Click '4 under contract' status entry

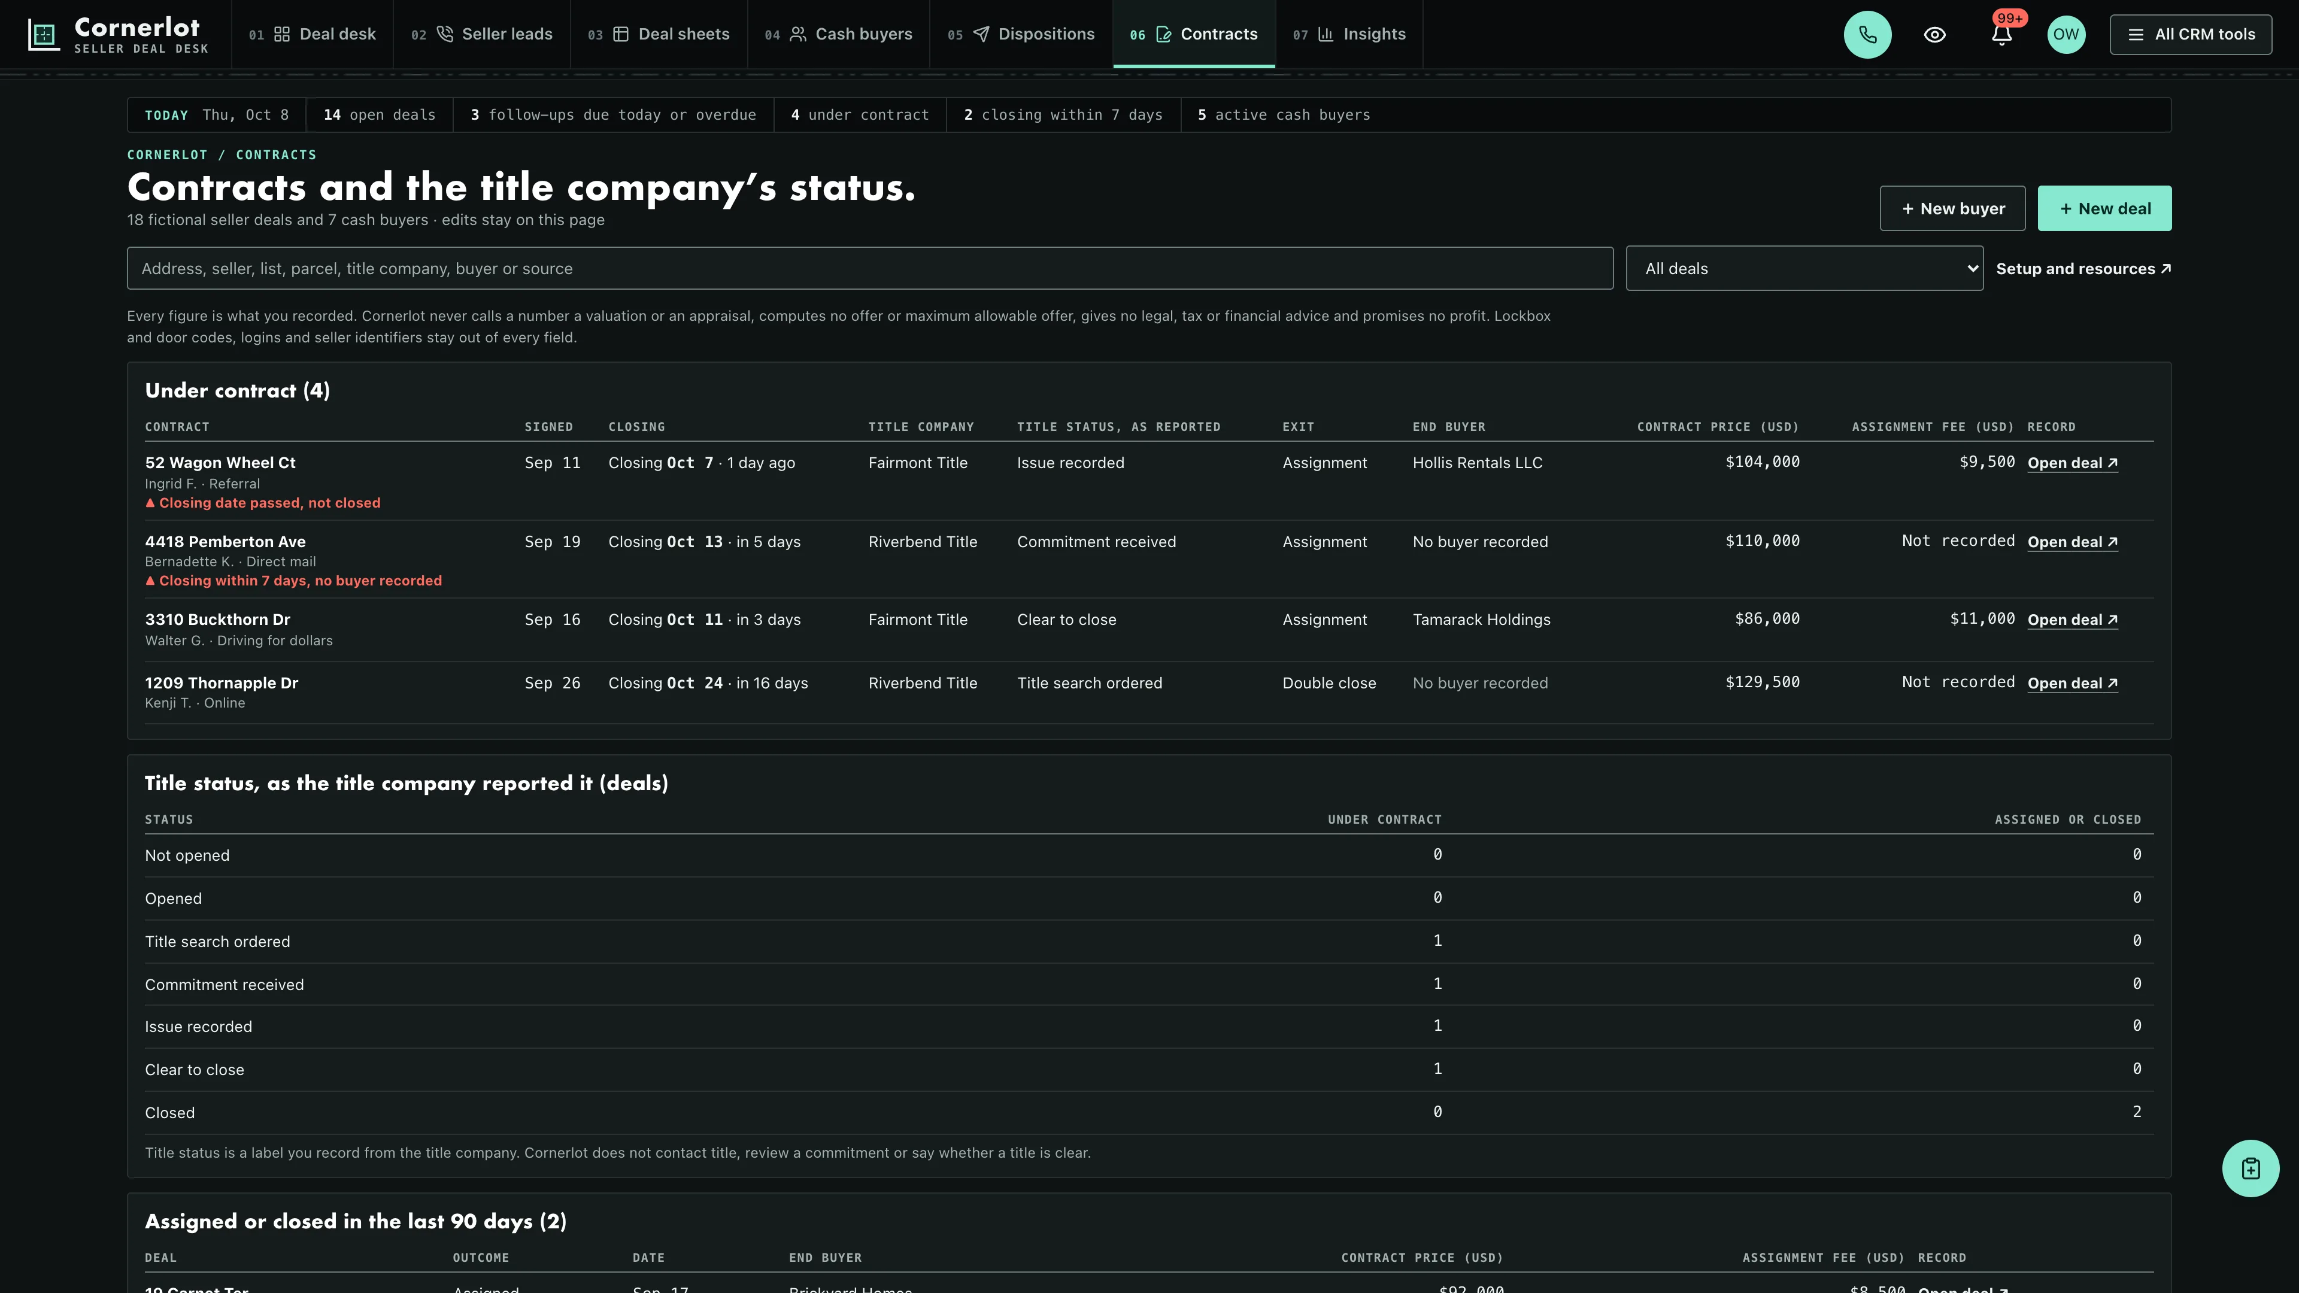tap(860, 115)
